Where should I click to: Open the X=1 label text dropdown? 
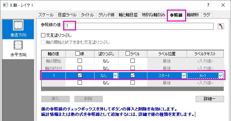point(220,76)
